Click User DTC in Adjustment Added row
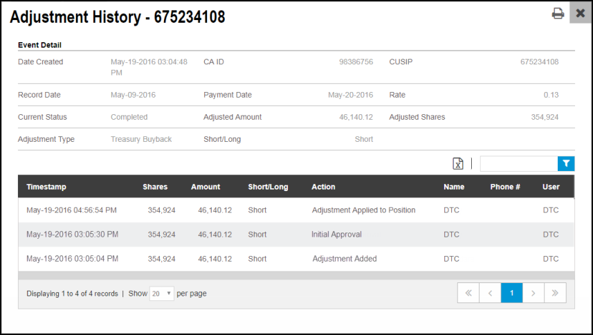 (x=551, y=259)
